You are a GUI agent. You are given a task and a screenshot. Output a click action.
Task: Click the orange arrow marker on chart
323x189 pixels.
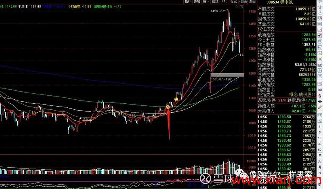168,107
